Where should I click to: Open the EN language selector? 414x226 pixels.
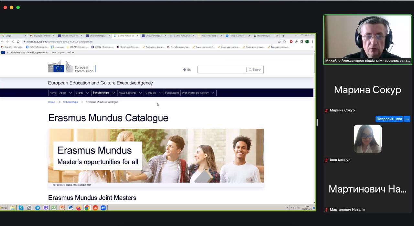(x=187, y=70)
